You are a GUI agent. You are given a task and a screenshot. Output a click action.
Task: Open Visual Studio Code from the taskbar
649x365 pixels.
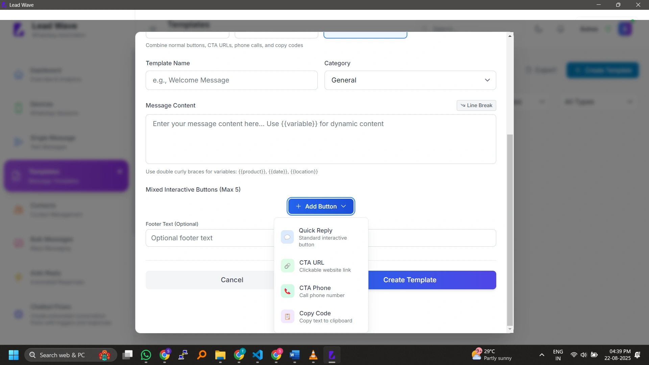[x=258, y=355]
